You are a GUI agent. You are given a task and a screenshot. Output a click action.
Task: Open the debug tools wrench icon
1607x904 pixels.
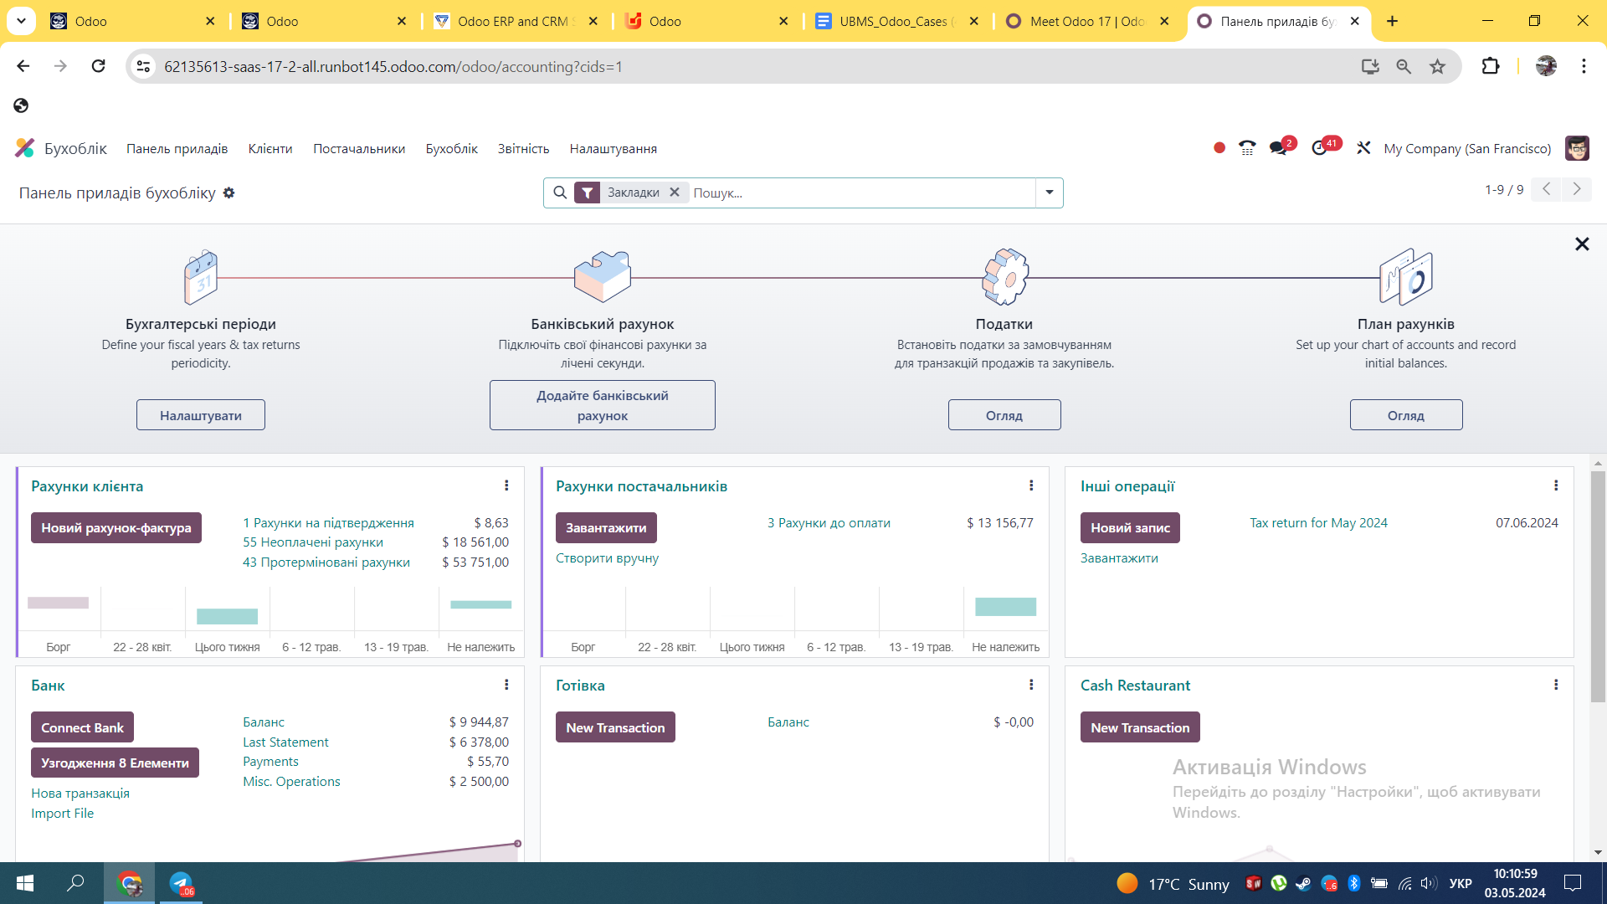pos(1363,148)
